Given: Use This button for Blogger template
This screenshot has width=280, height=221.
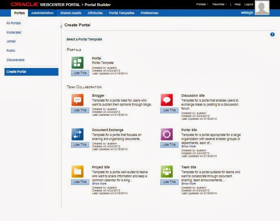Looking at the screenshot, I should pyautogui.click(x=80, y=110).
